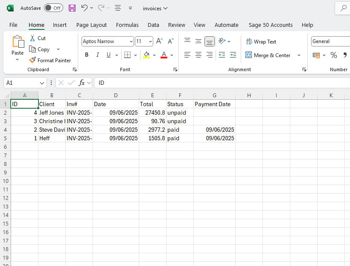Open the Name Box dropdown arrow
Image resolution: width=350 pixels, height=266 pixels.
42,83
